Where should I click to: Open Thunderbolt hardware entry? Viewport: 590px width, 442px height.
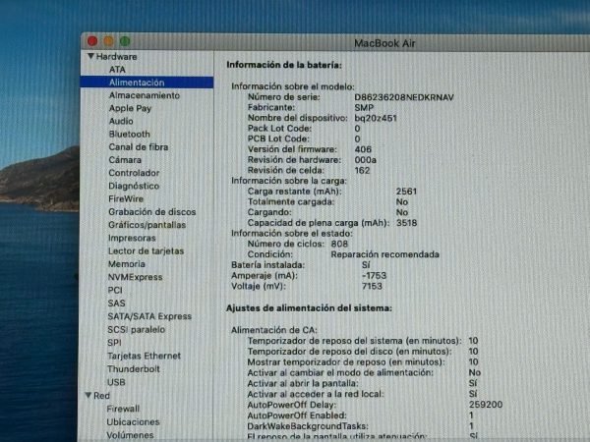tap(133, 368)
